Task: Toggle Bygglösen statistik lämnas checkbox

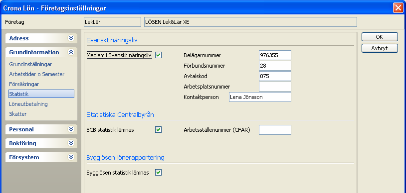Action: (158, 172)
